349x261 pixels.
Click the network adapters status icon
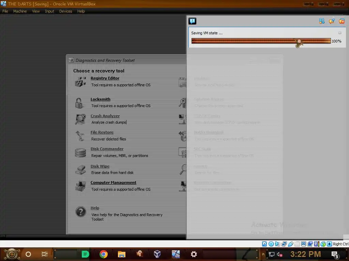pyautogui.click(x=284, y=244)
